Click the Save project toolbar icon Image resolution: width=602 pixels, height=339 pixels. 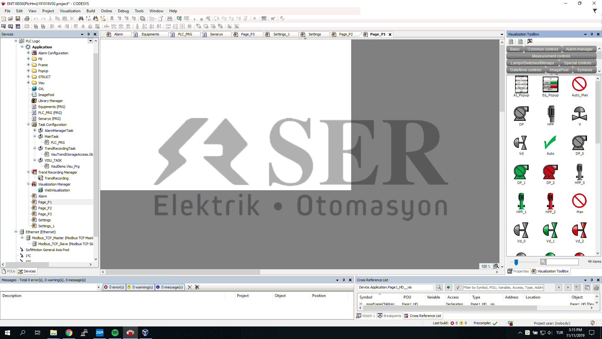[18, 19]
